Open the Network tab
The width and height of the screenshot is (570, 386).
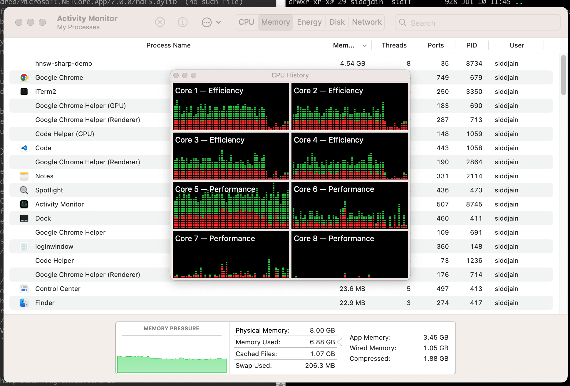click(367, 22)
